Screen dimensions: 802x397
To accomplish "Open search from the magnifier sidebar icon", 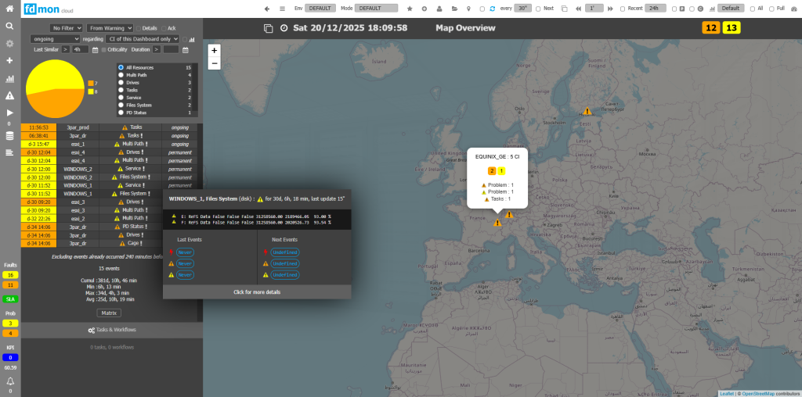I will tap(9, 26).
